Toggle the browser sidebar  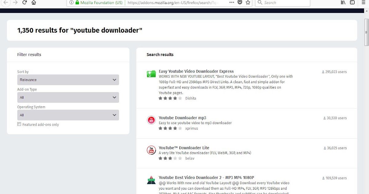352,2
